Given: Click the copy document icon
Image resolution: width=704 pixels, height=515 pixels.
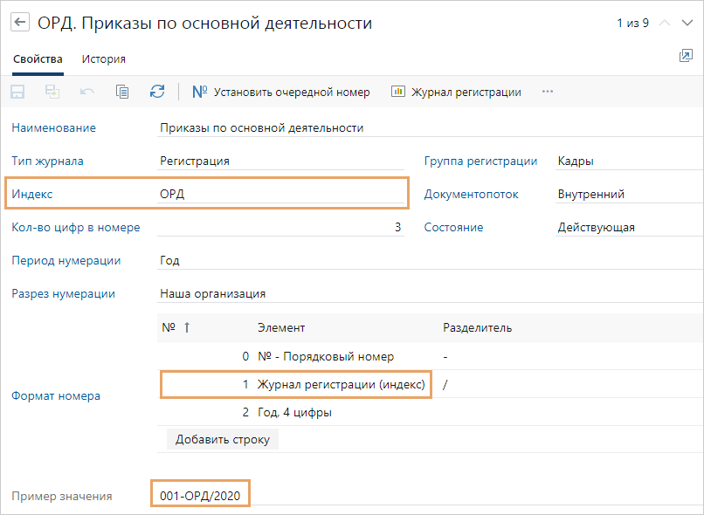Looking at the screenshot, I should click(x=122, y=92).
